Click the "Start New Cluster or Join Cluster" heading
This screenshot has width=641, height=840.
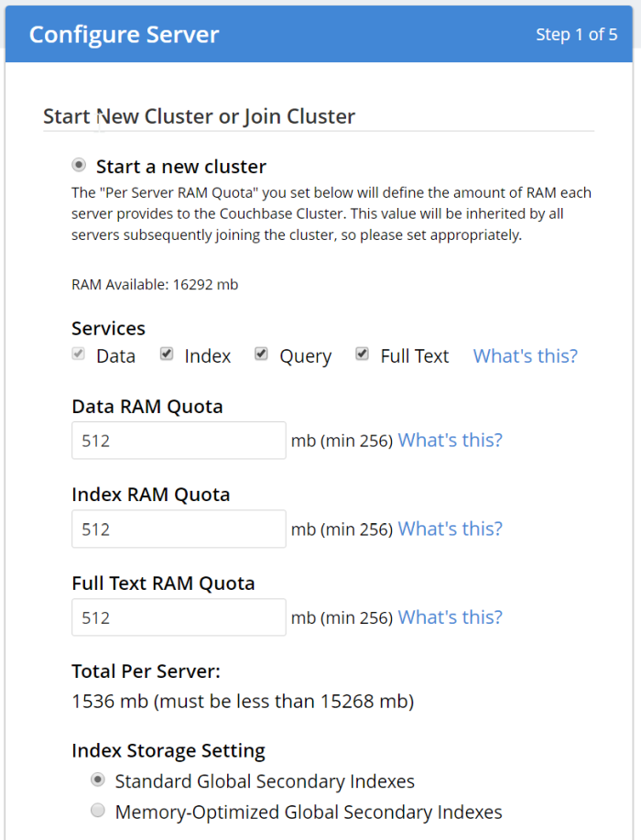click(199, 116)
